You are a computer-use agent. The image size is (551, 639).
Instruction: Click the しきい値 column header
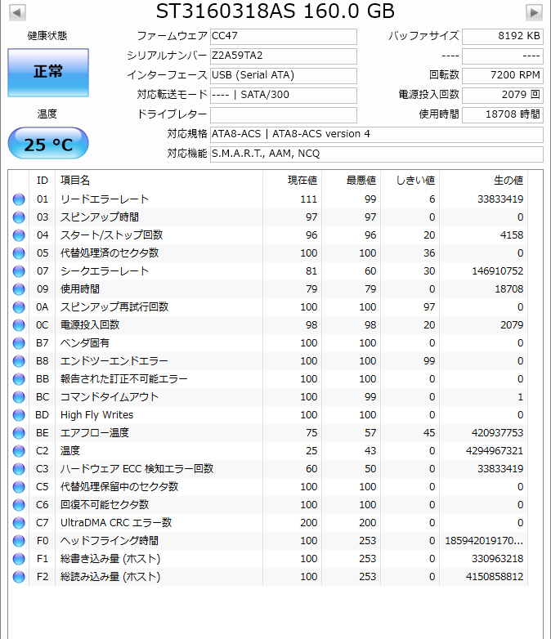[x=410, y=180]
